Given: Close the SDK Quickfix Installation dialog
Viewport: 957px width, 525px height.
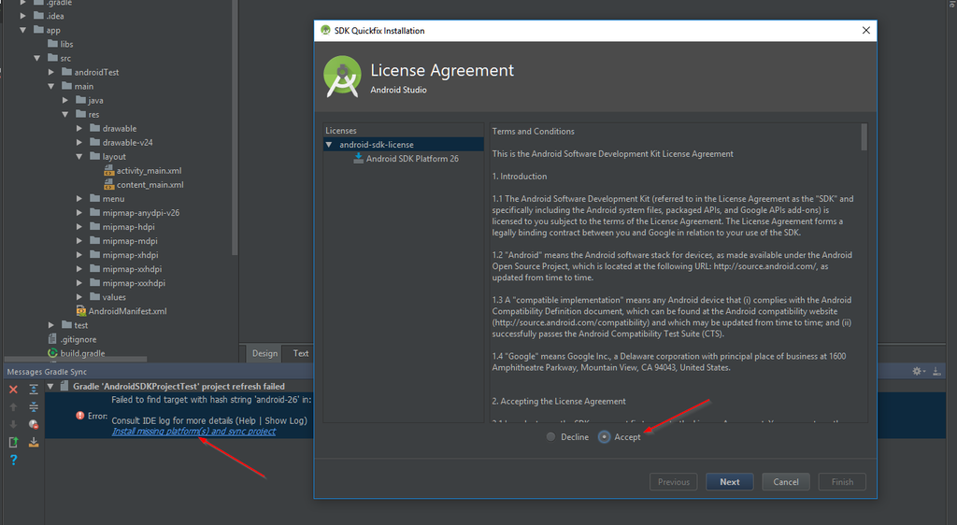Looking at the screenshot, I should [865, 30].
